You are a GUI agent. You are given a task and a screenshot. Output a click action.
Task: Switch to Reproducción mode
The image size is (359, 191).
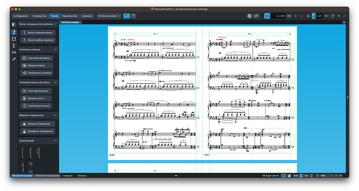[70, 16]
